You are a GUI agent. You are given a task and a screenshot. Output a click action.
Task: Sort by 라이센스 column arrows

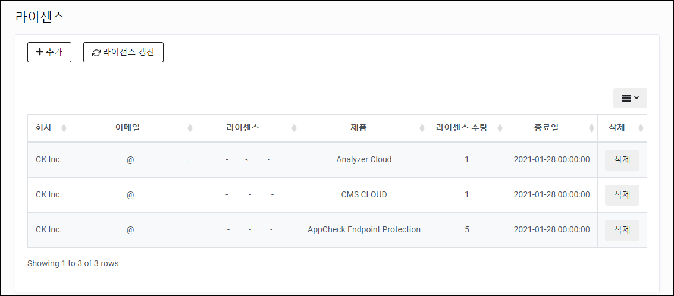click(x=294, y=128)
